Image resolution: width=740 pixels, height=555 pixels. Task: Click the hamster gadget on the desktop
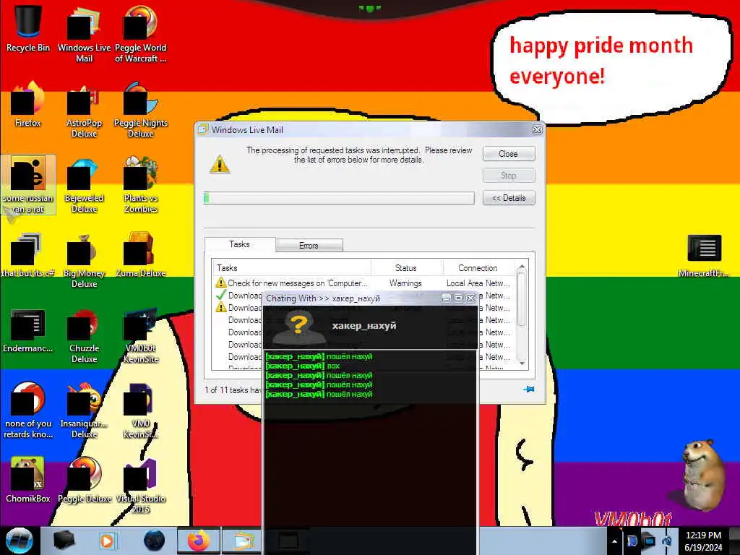tap(702, 475)
